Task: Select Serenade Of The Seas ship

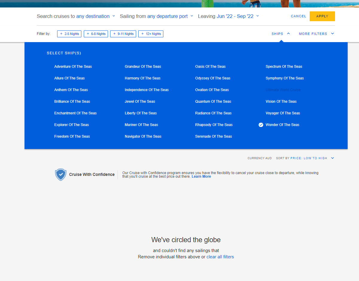Action: (x=214, y=136)
